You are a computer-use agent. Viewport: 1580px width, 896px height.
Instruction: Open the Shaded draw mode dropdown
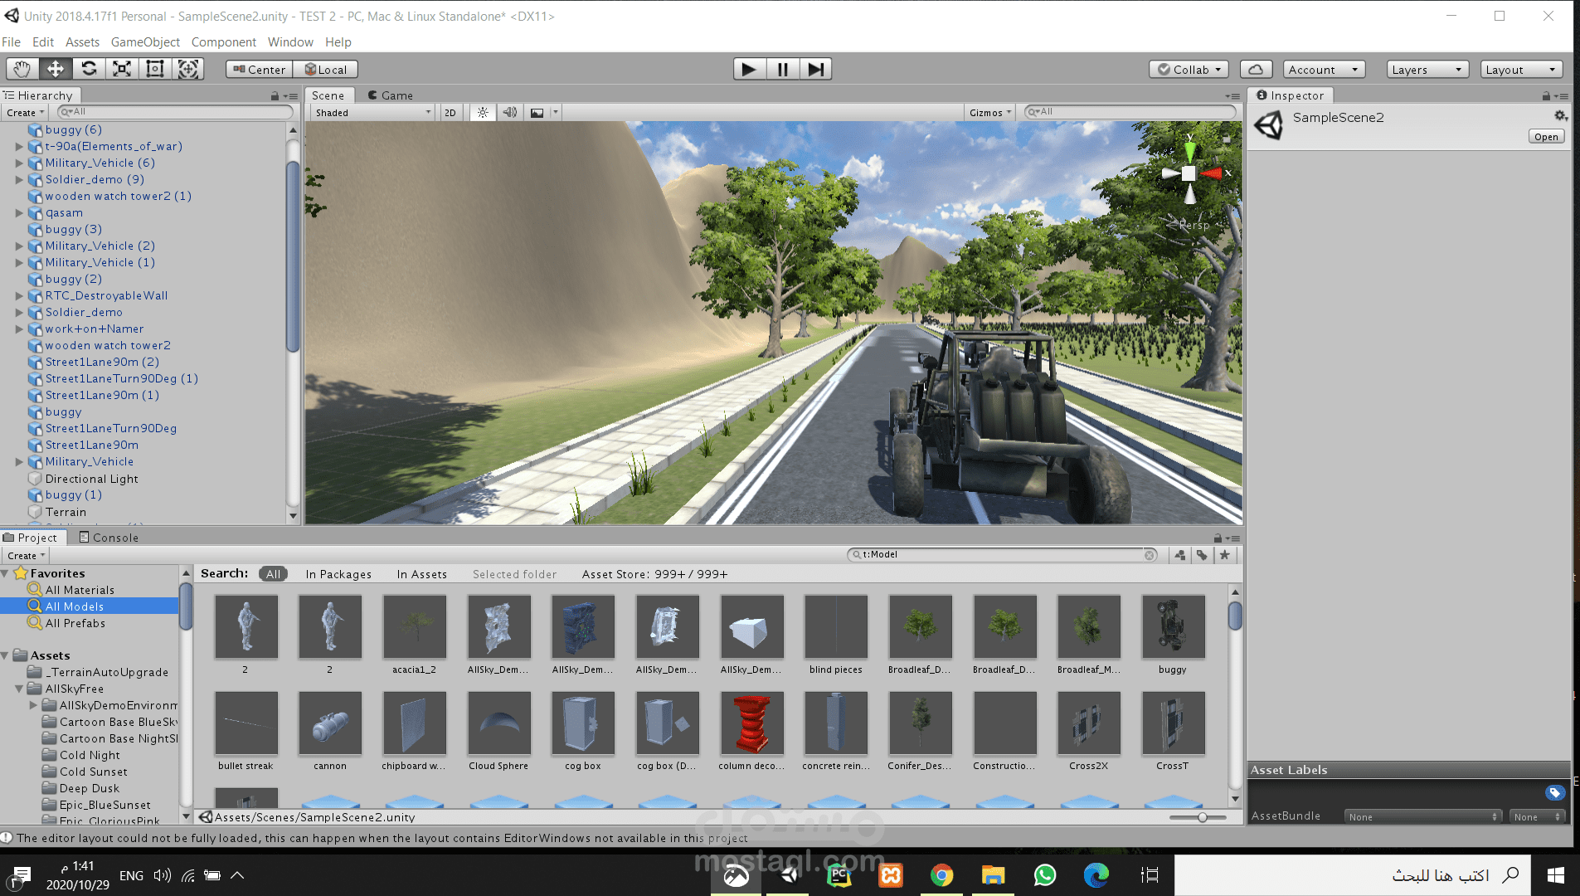click(x=372, y=113)
